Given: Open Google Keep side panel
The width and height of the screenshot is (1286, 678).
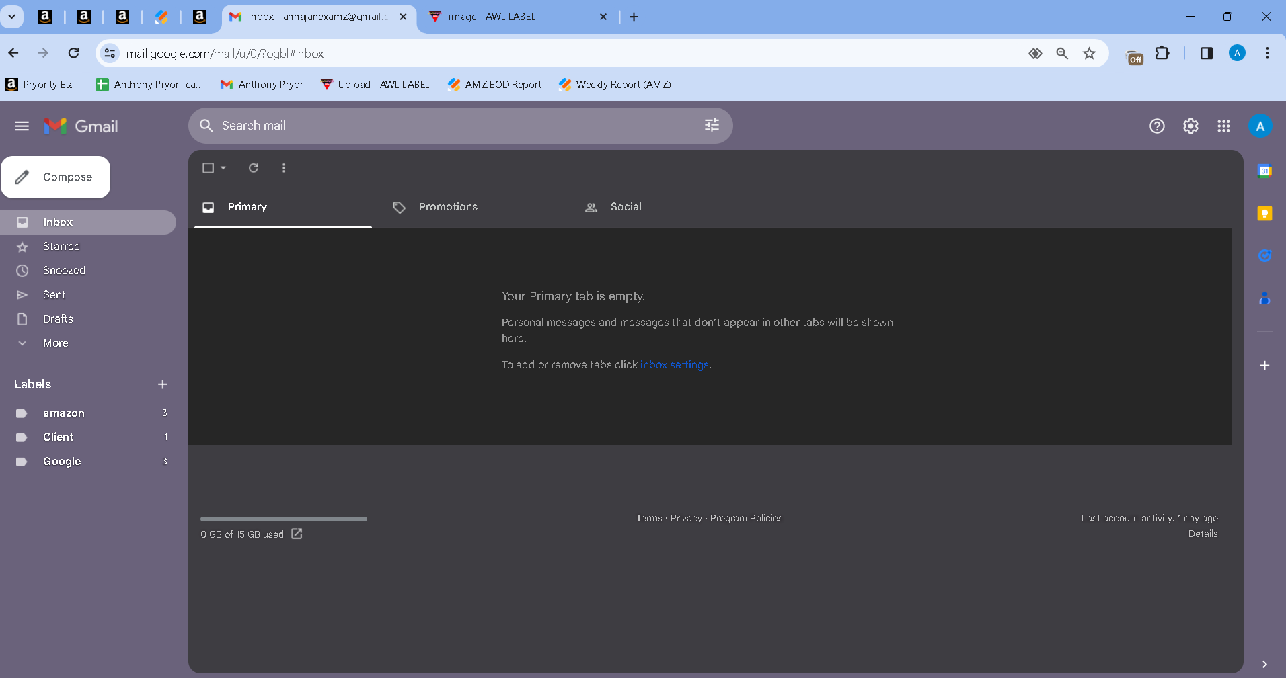Looking at the screenshot, I should click(x=1264, y=213).
